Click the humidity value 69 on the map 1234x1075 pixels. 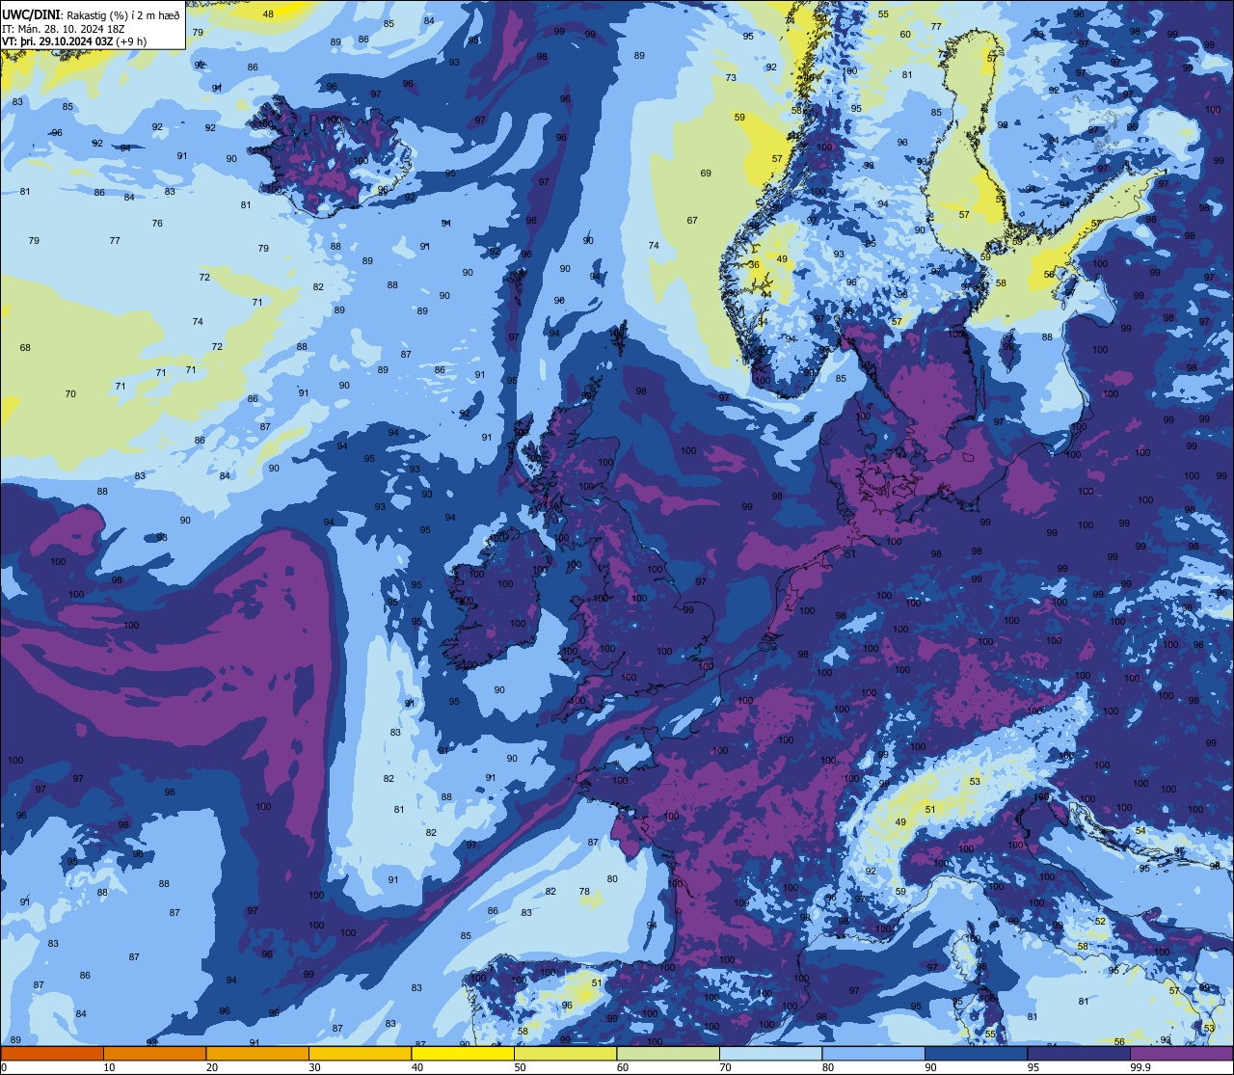tap(706, 174)
